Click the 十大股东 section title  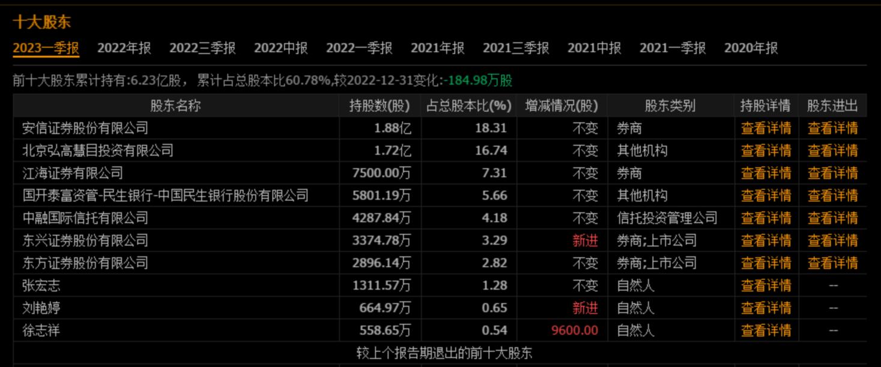(42, 23)
